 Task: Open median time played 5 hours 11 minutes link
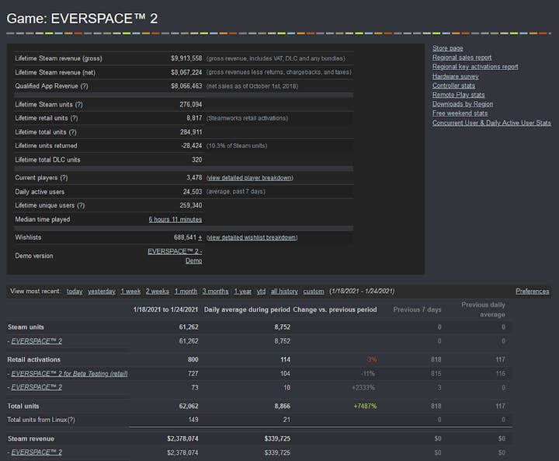coord(175,219)
